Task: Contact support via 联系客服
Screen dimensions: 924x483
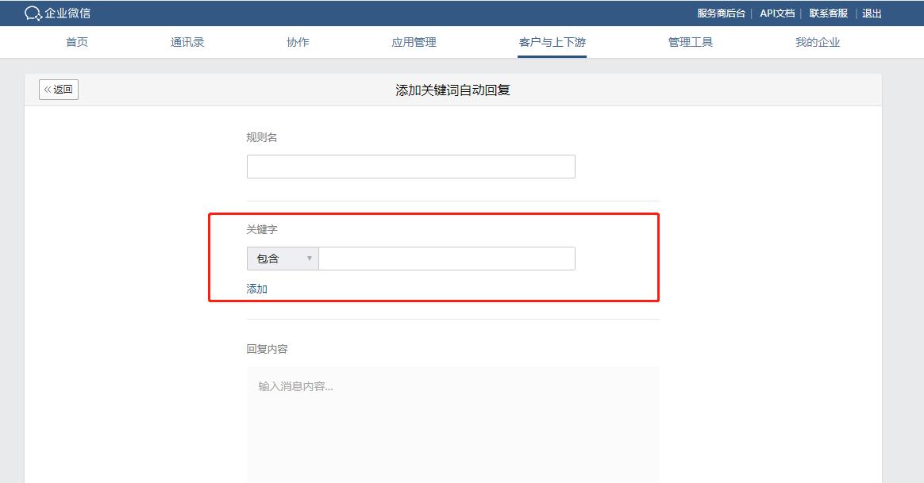Action: pyautogui.click(x=828, y=13)
